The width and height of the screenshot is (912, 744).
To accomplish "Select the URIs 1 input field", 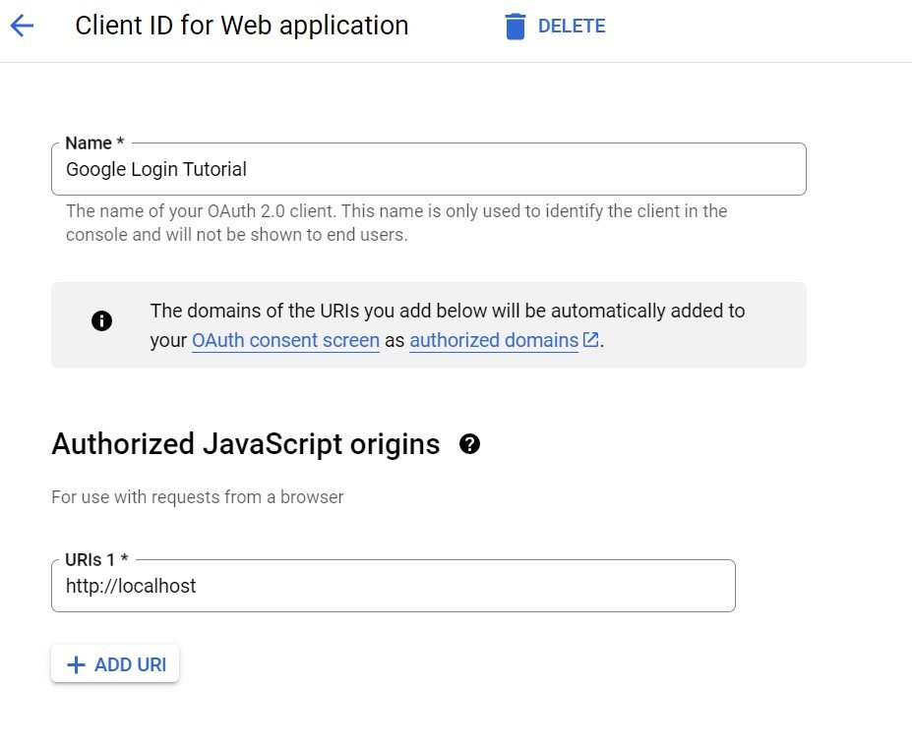I will (x=394, y=586).
